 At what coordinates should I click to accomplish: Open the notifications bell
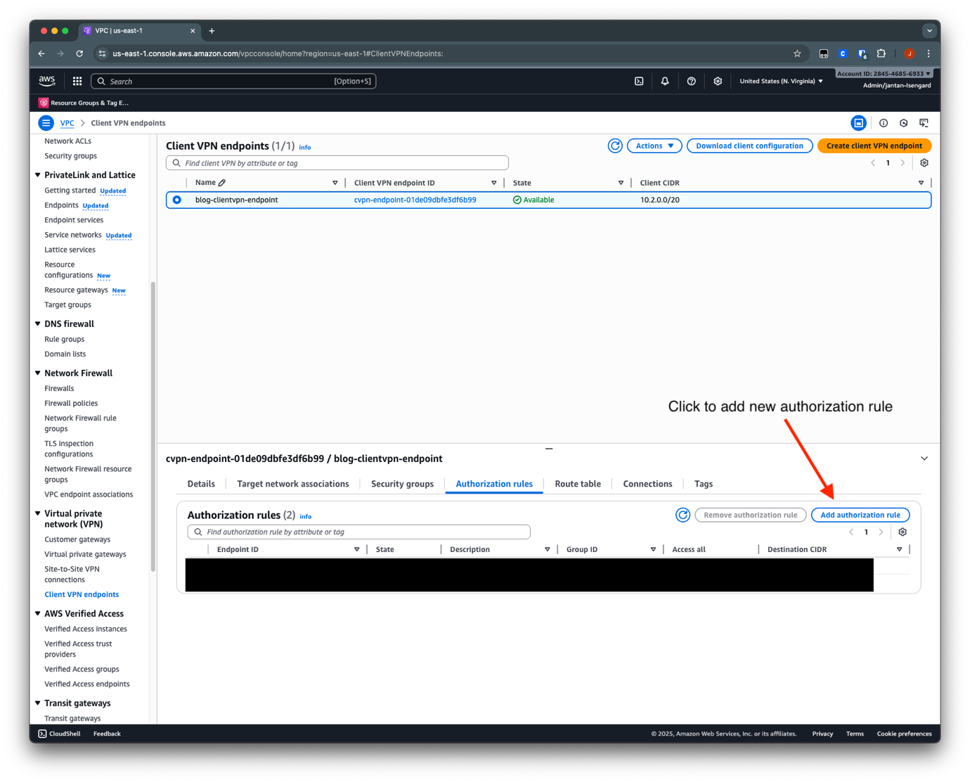click(665, 82)
